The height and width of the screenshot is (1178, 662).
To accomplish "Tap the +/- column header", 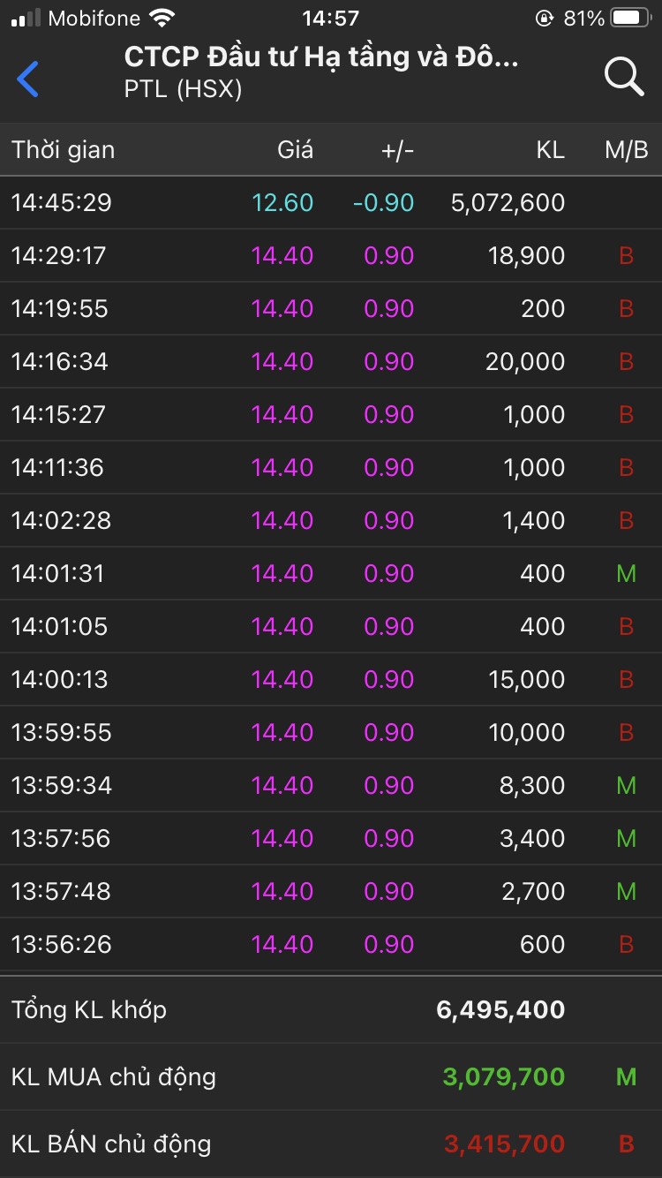I will (x=397, y=150).
